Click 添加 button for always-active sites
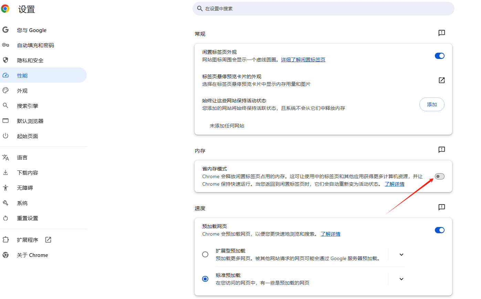This screenshot has height=299, width=481. tap(432, 104)
